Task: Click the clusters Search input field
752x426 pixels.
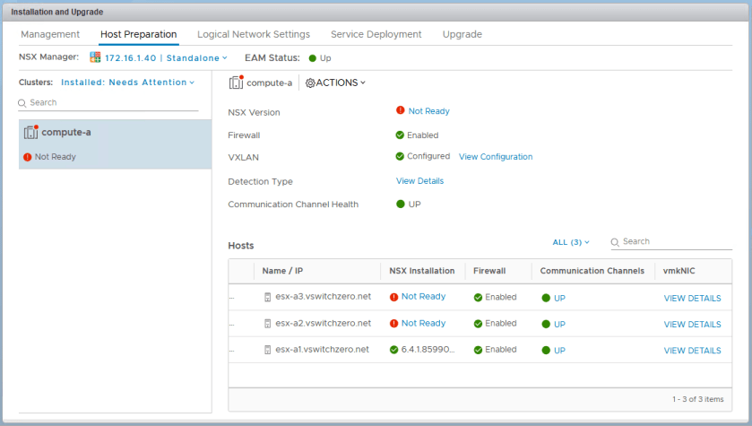Action: pos(112,103)
